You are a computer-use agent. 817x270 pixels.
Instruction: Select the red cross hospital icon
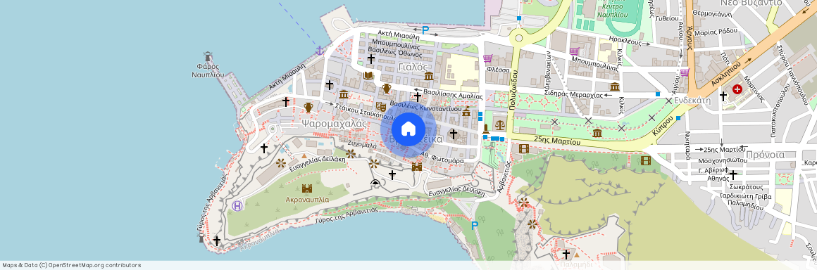tap(737, 89)
